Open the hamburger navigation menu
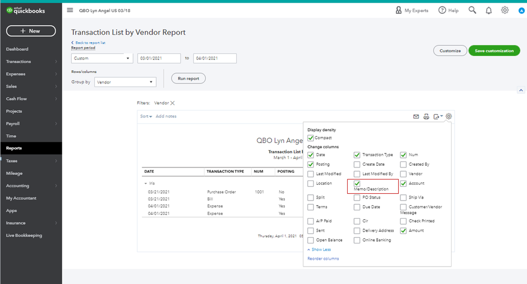Screen dimensions: 527x284 pyautogui.click(x=70, y=10)
